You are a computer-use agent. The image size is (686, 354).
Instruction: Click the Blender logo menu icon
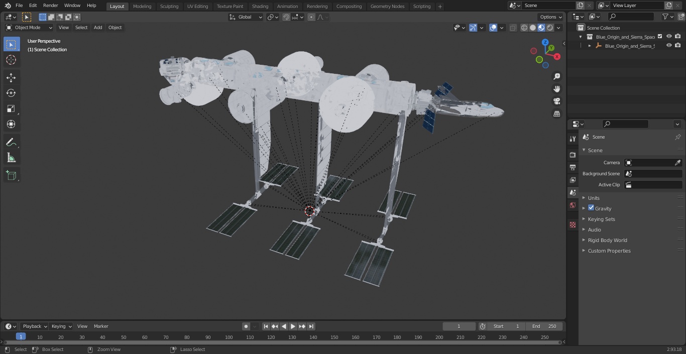click(x=8, y=6)
